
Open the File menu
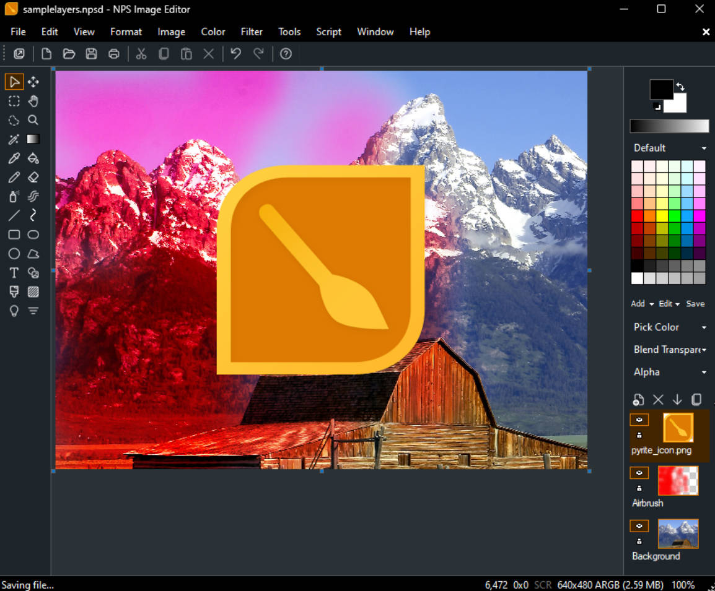pyautogui.click(x=18, y=32)
